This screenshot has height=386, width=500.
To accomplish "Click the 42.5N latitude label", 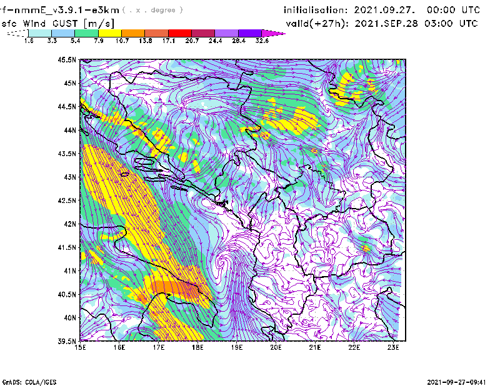I will (x=67, y=200).
